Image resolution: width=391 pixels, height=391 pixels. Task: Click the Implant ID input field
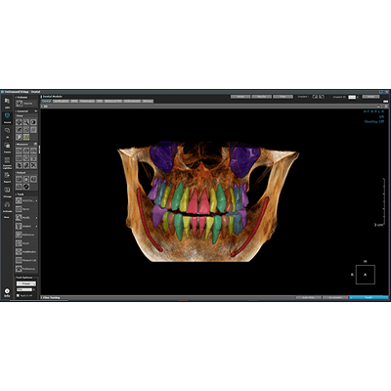click(352, 97)
